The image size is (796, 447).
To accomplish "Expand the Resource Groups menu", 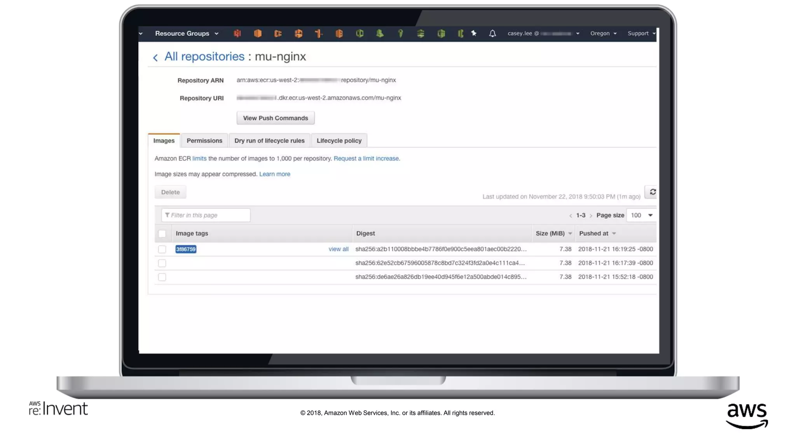I will (x=187, y=33).
